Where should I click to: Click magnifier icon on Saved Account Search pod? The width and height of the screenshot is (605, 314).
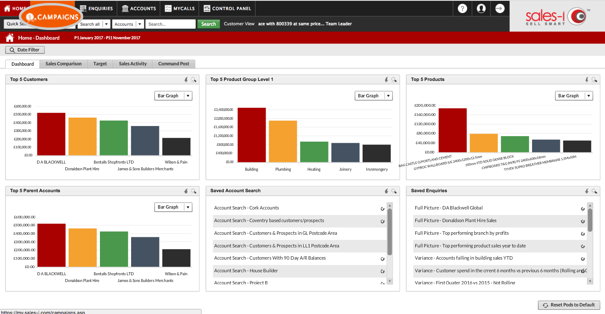pos(394,191)
